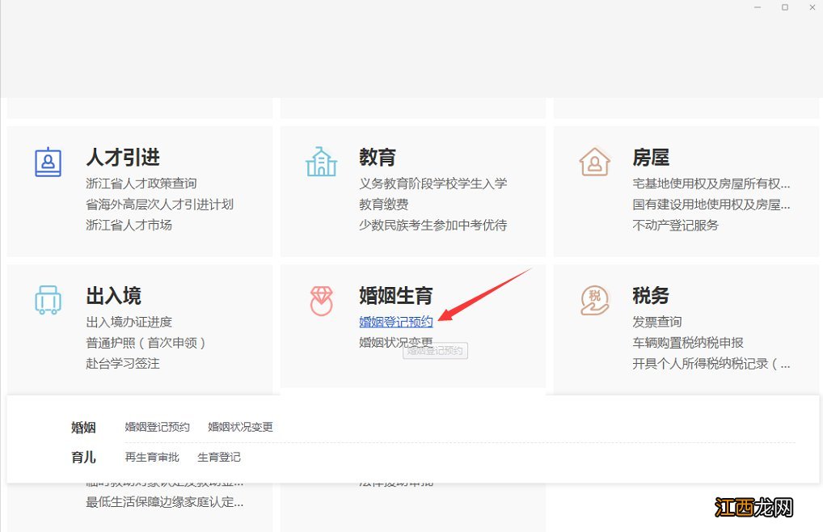Open the 婚姻登记预约 link
The image size is (823, 532).
point(396,321)
